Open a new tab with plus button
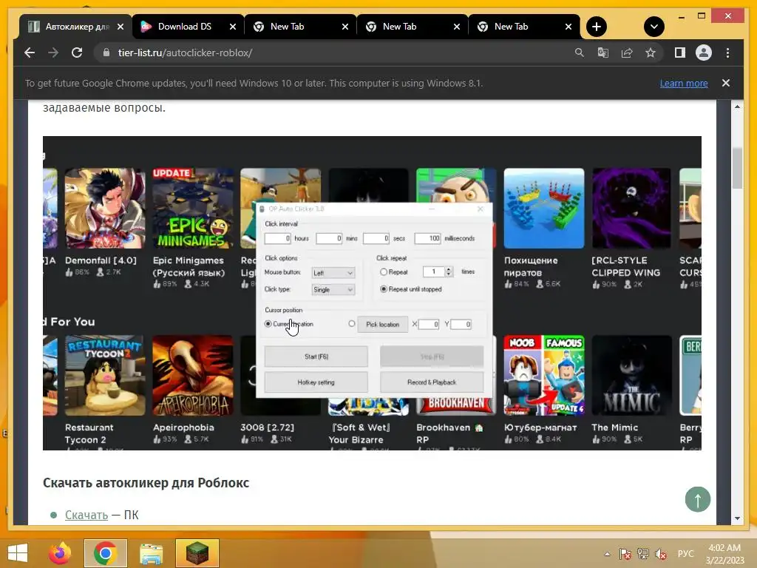 [x=597, y=27]
